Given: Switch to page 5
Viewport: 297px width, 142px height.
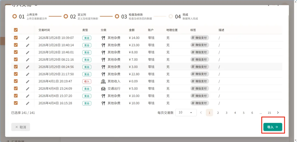Looking at the screenshot, I should (x=244, y=113).
